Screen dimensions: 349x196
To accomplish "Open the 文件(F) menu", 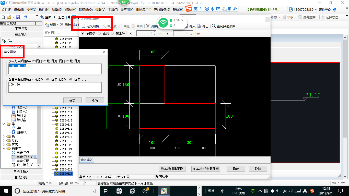I will click(7, 9).
